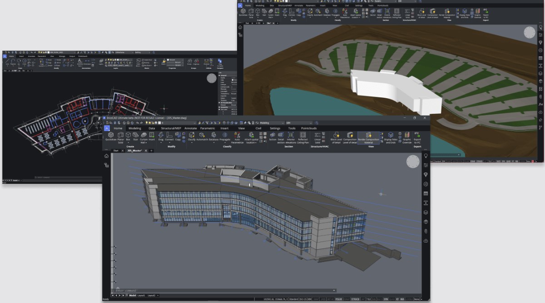Toggle STRACK in the 305_Master status bar
This screenshot has width=545, height=303.
coord(355,299)
